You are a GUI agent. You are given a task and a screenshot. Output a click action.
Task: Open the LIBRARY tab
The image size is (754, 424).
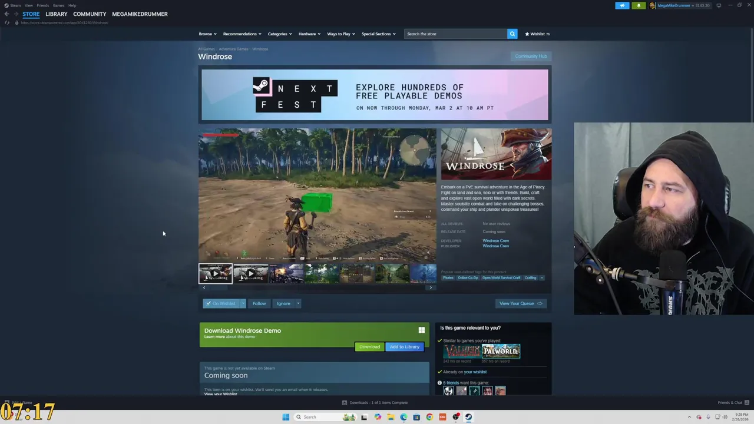pos(57,14)
